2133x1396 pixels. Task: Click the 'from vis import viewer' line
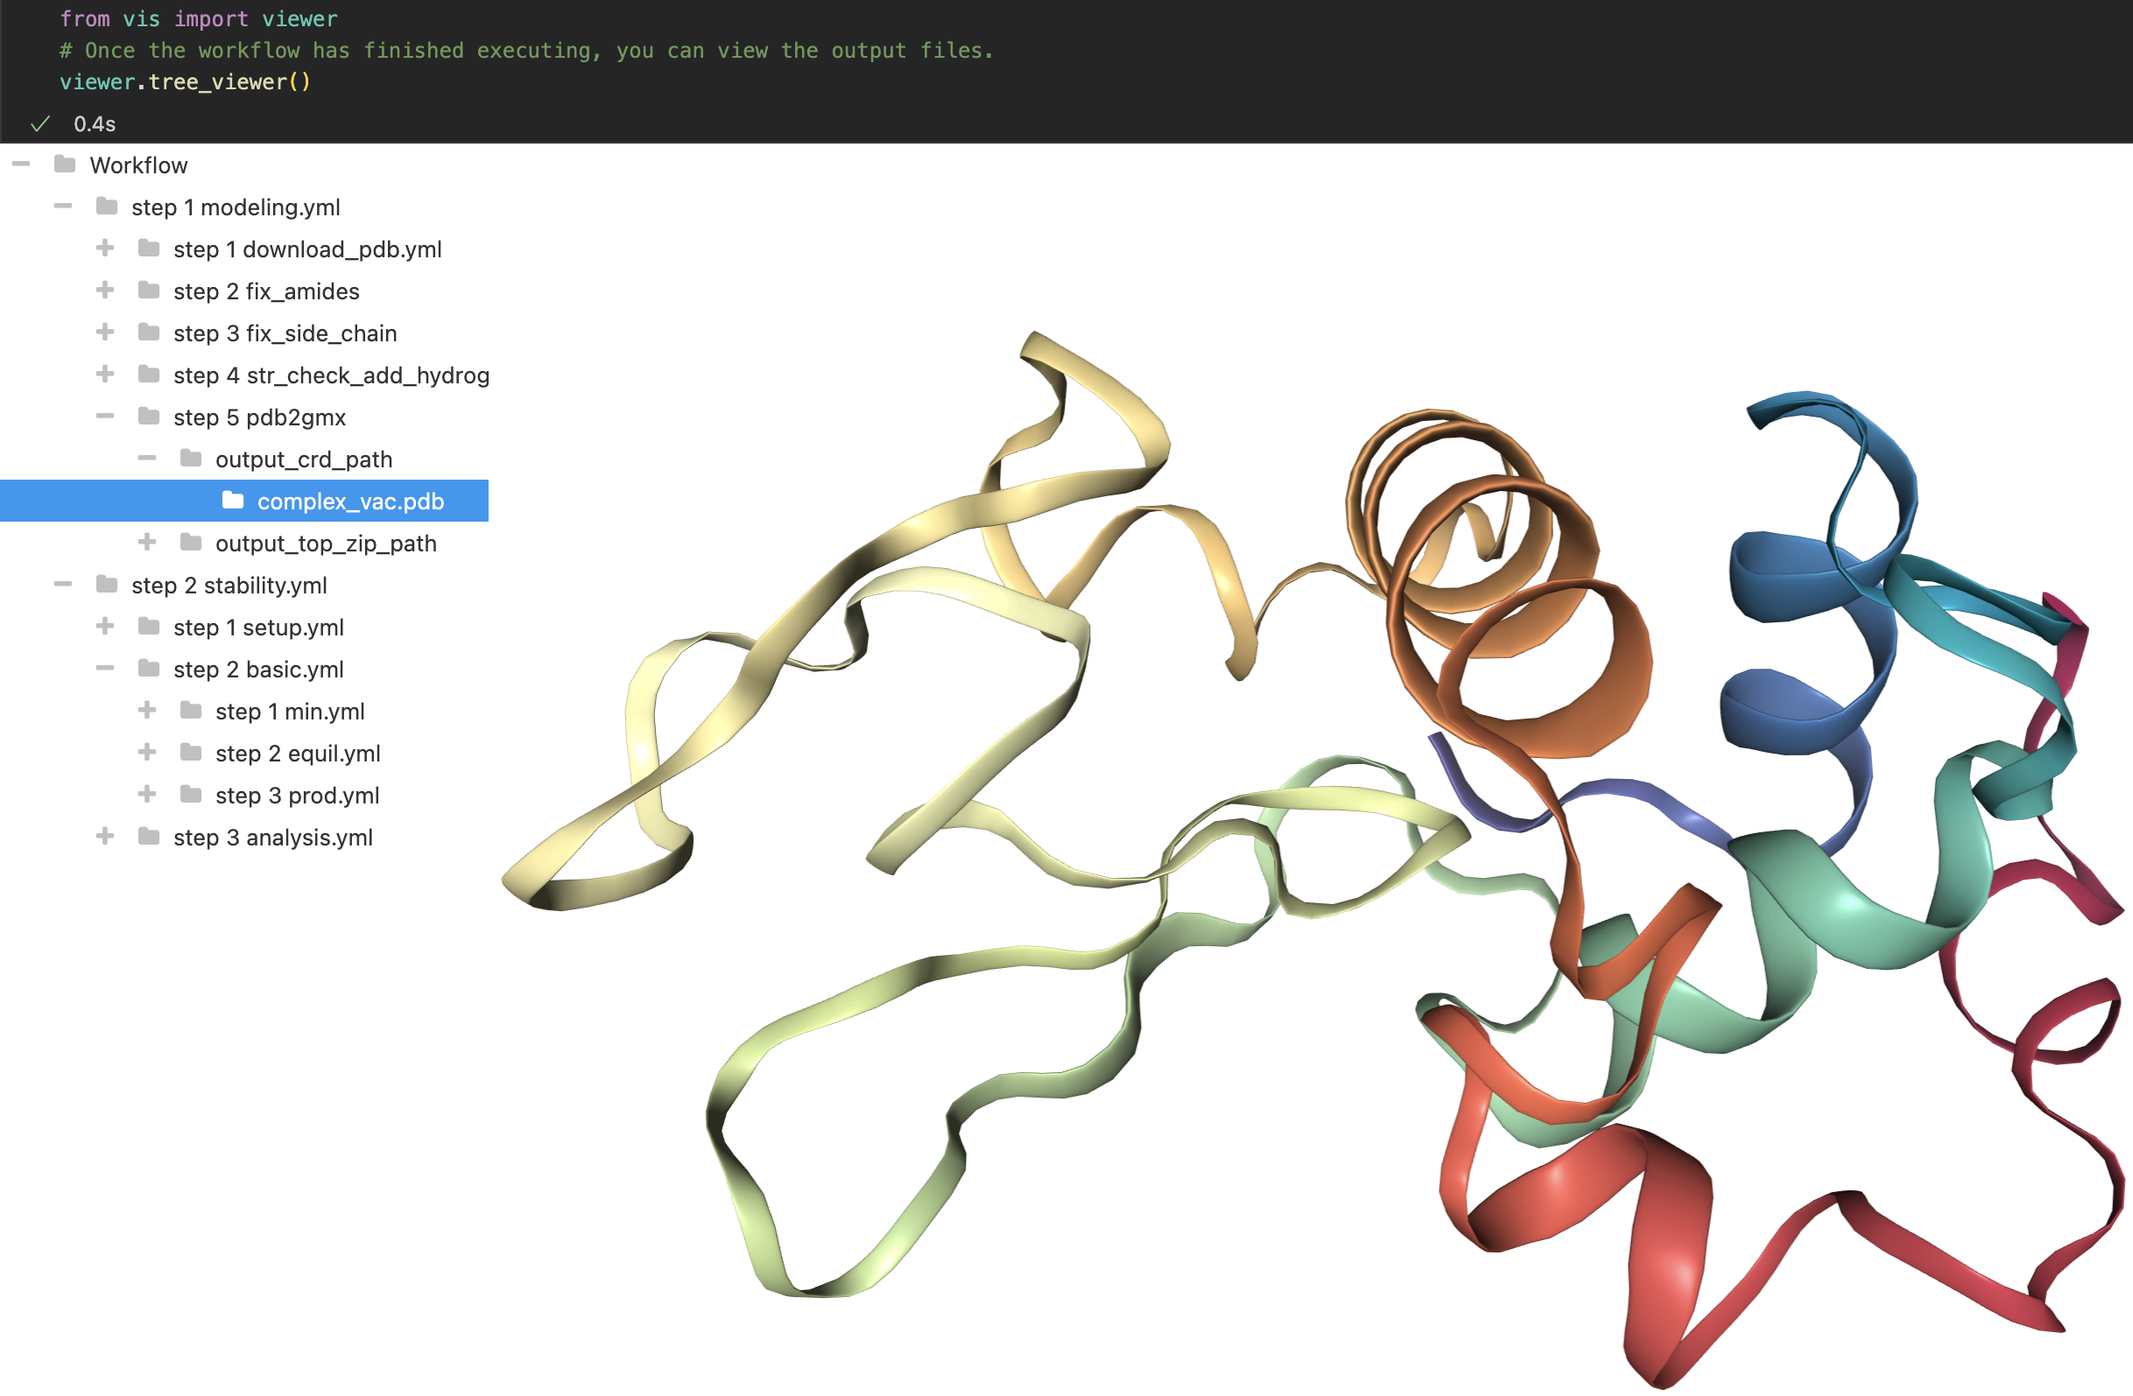[199, 18]
